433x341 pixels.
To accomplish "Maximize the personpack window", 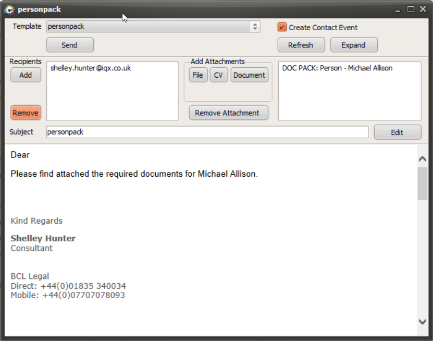I will (x=411, y=9).
